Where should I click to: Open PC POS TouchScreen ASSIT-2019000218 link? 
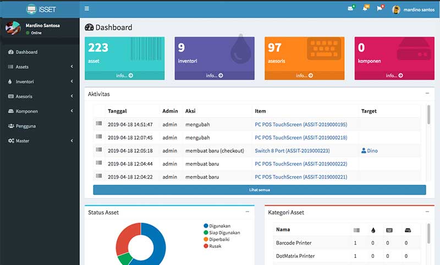[301, 137]
